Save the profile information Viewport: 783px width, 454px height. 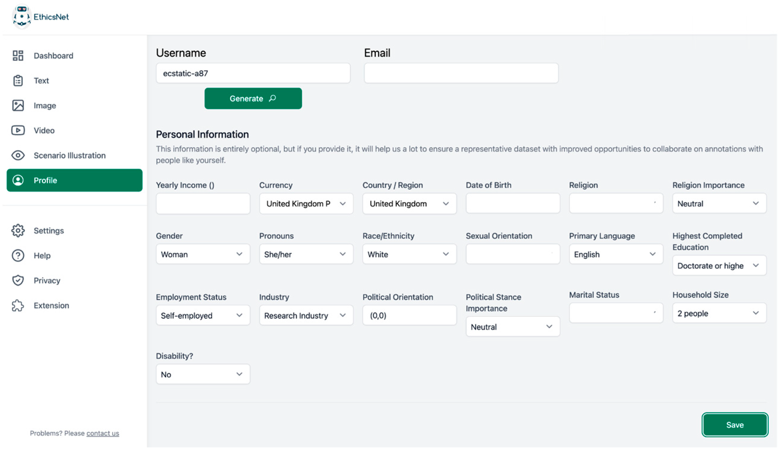(x=734, y=425)
